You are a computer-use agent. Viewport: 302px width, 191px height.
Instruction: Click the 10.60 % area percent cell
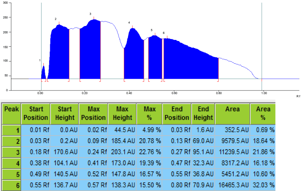coord(263,174)
